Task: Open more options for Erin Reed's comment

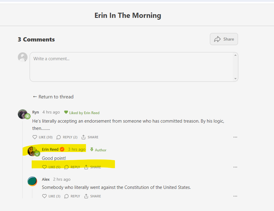Action: coord(235,167)
